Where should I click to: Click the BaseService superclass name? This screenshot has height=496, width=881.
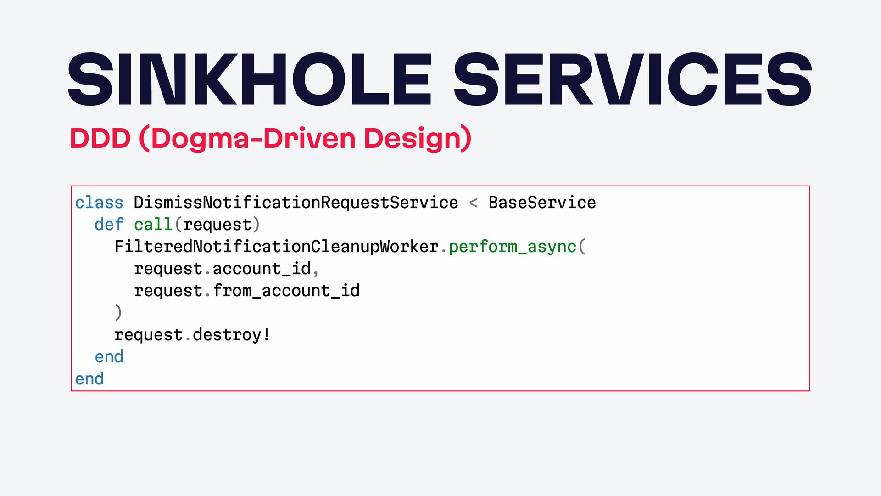pos(542,202)
